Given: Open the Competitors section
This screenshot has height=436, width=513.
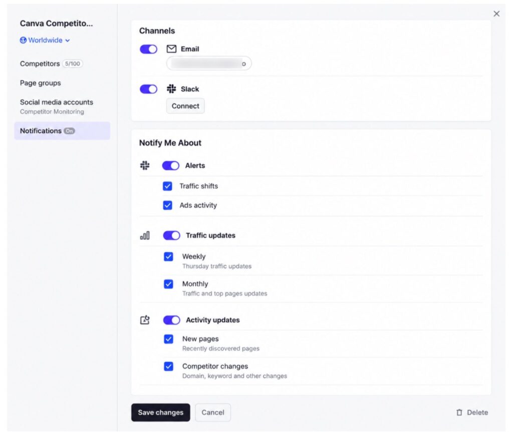Looking at the screenshot, I should [x=40, y=63].
